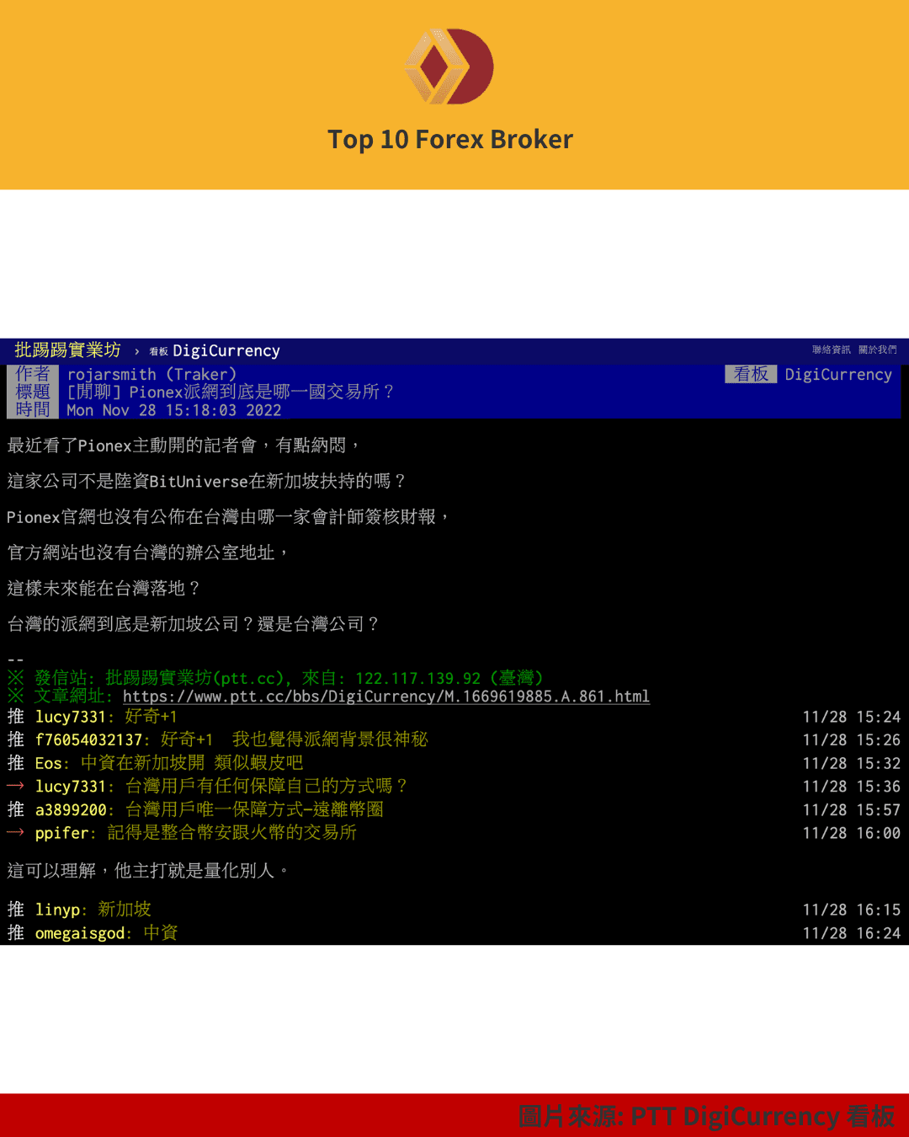Click the 看板 badge near DigiCurrency label
Screen dimensions: 909x1137
click(x=750, y=374)
